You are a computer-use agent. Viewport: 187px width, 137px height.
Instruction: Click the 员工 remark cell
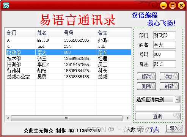(102, 65)
